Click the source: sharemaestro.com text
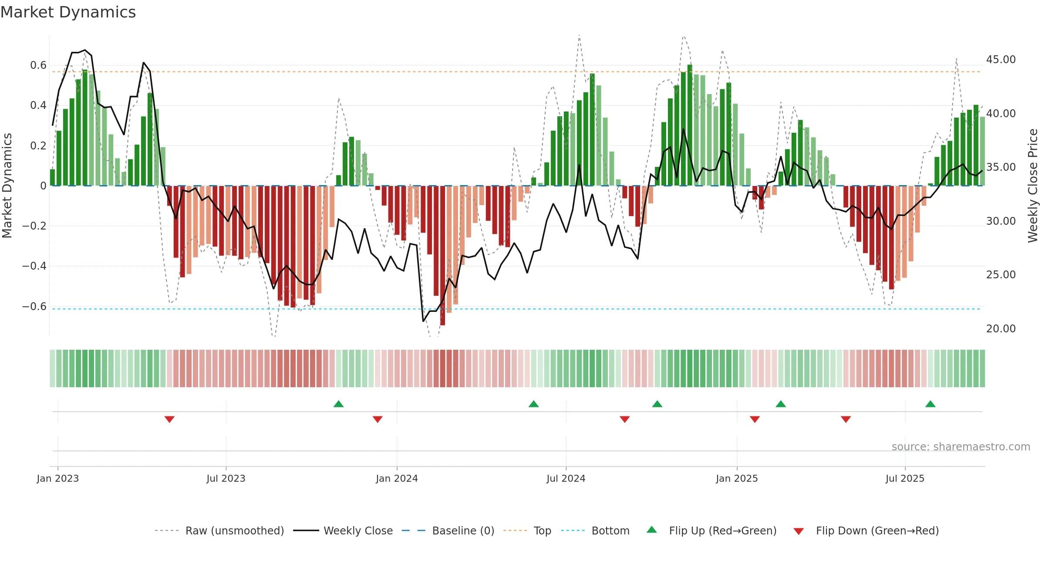The height and width of the screenshot is (588, 1045). click(961, 446)
